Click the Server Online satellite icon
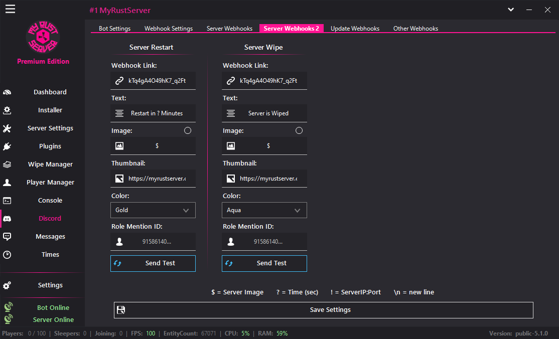The width and height of the screenshot is (559, 339). 9,318
